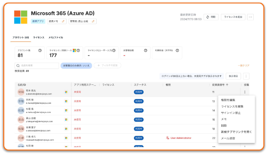
Task: Click the 同期 button
Action: (211, 17)
